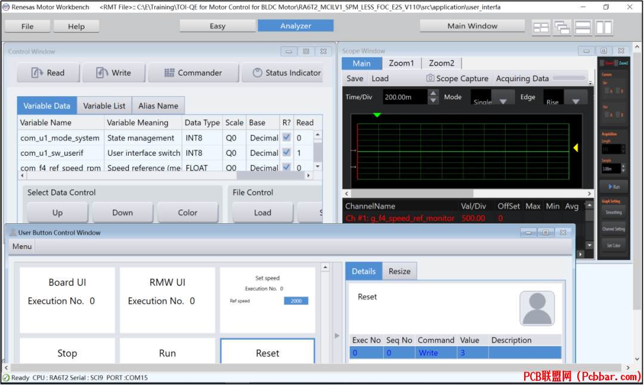The height and width of the screenshot is (385, 644).
Task: Click scope graph scroll-right arrow
Action: (589, 193)
